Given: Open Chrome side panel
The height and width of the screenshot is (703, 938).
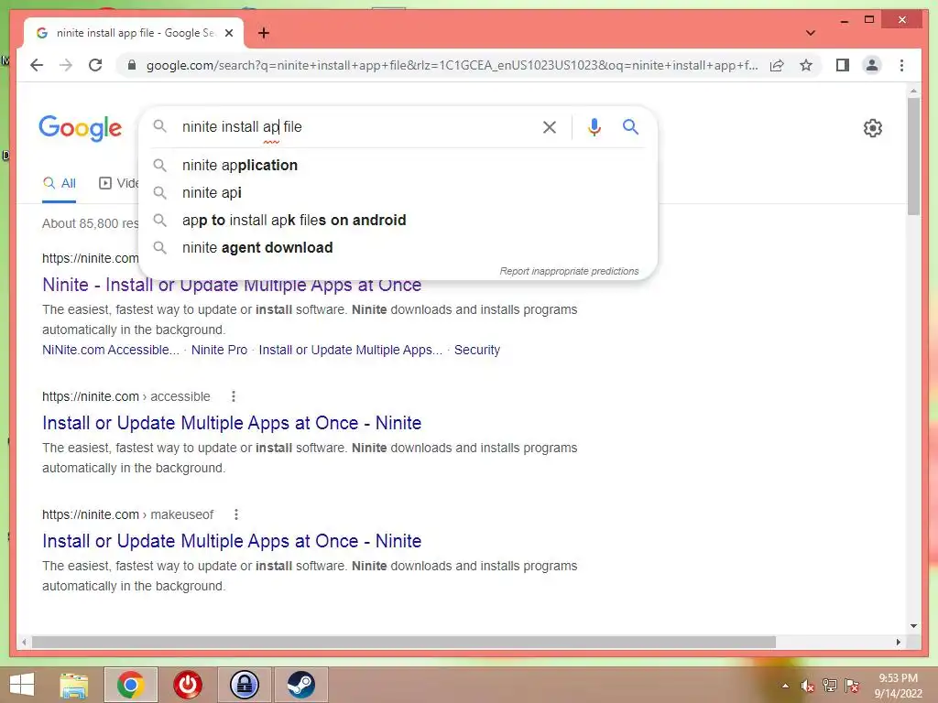Looking at the screenshot, I should click(843, 65).
